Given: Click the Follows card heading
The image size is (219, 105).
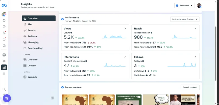Looking at the screenshot, I should point(139,57).
